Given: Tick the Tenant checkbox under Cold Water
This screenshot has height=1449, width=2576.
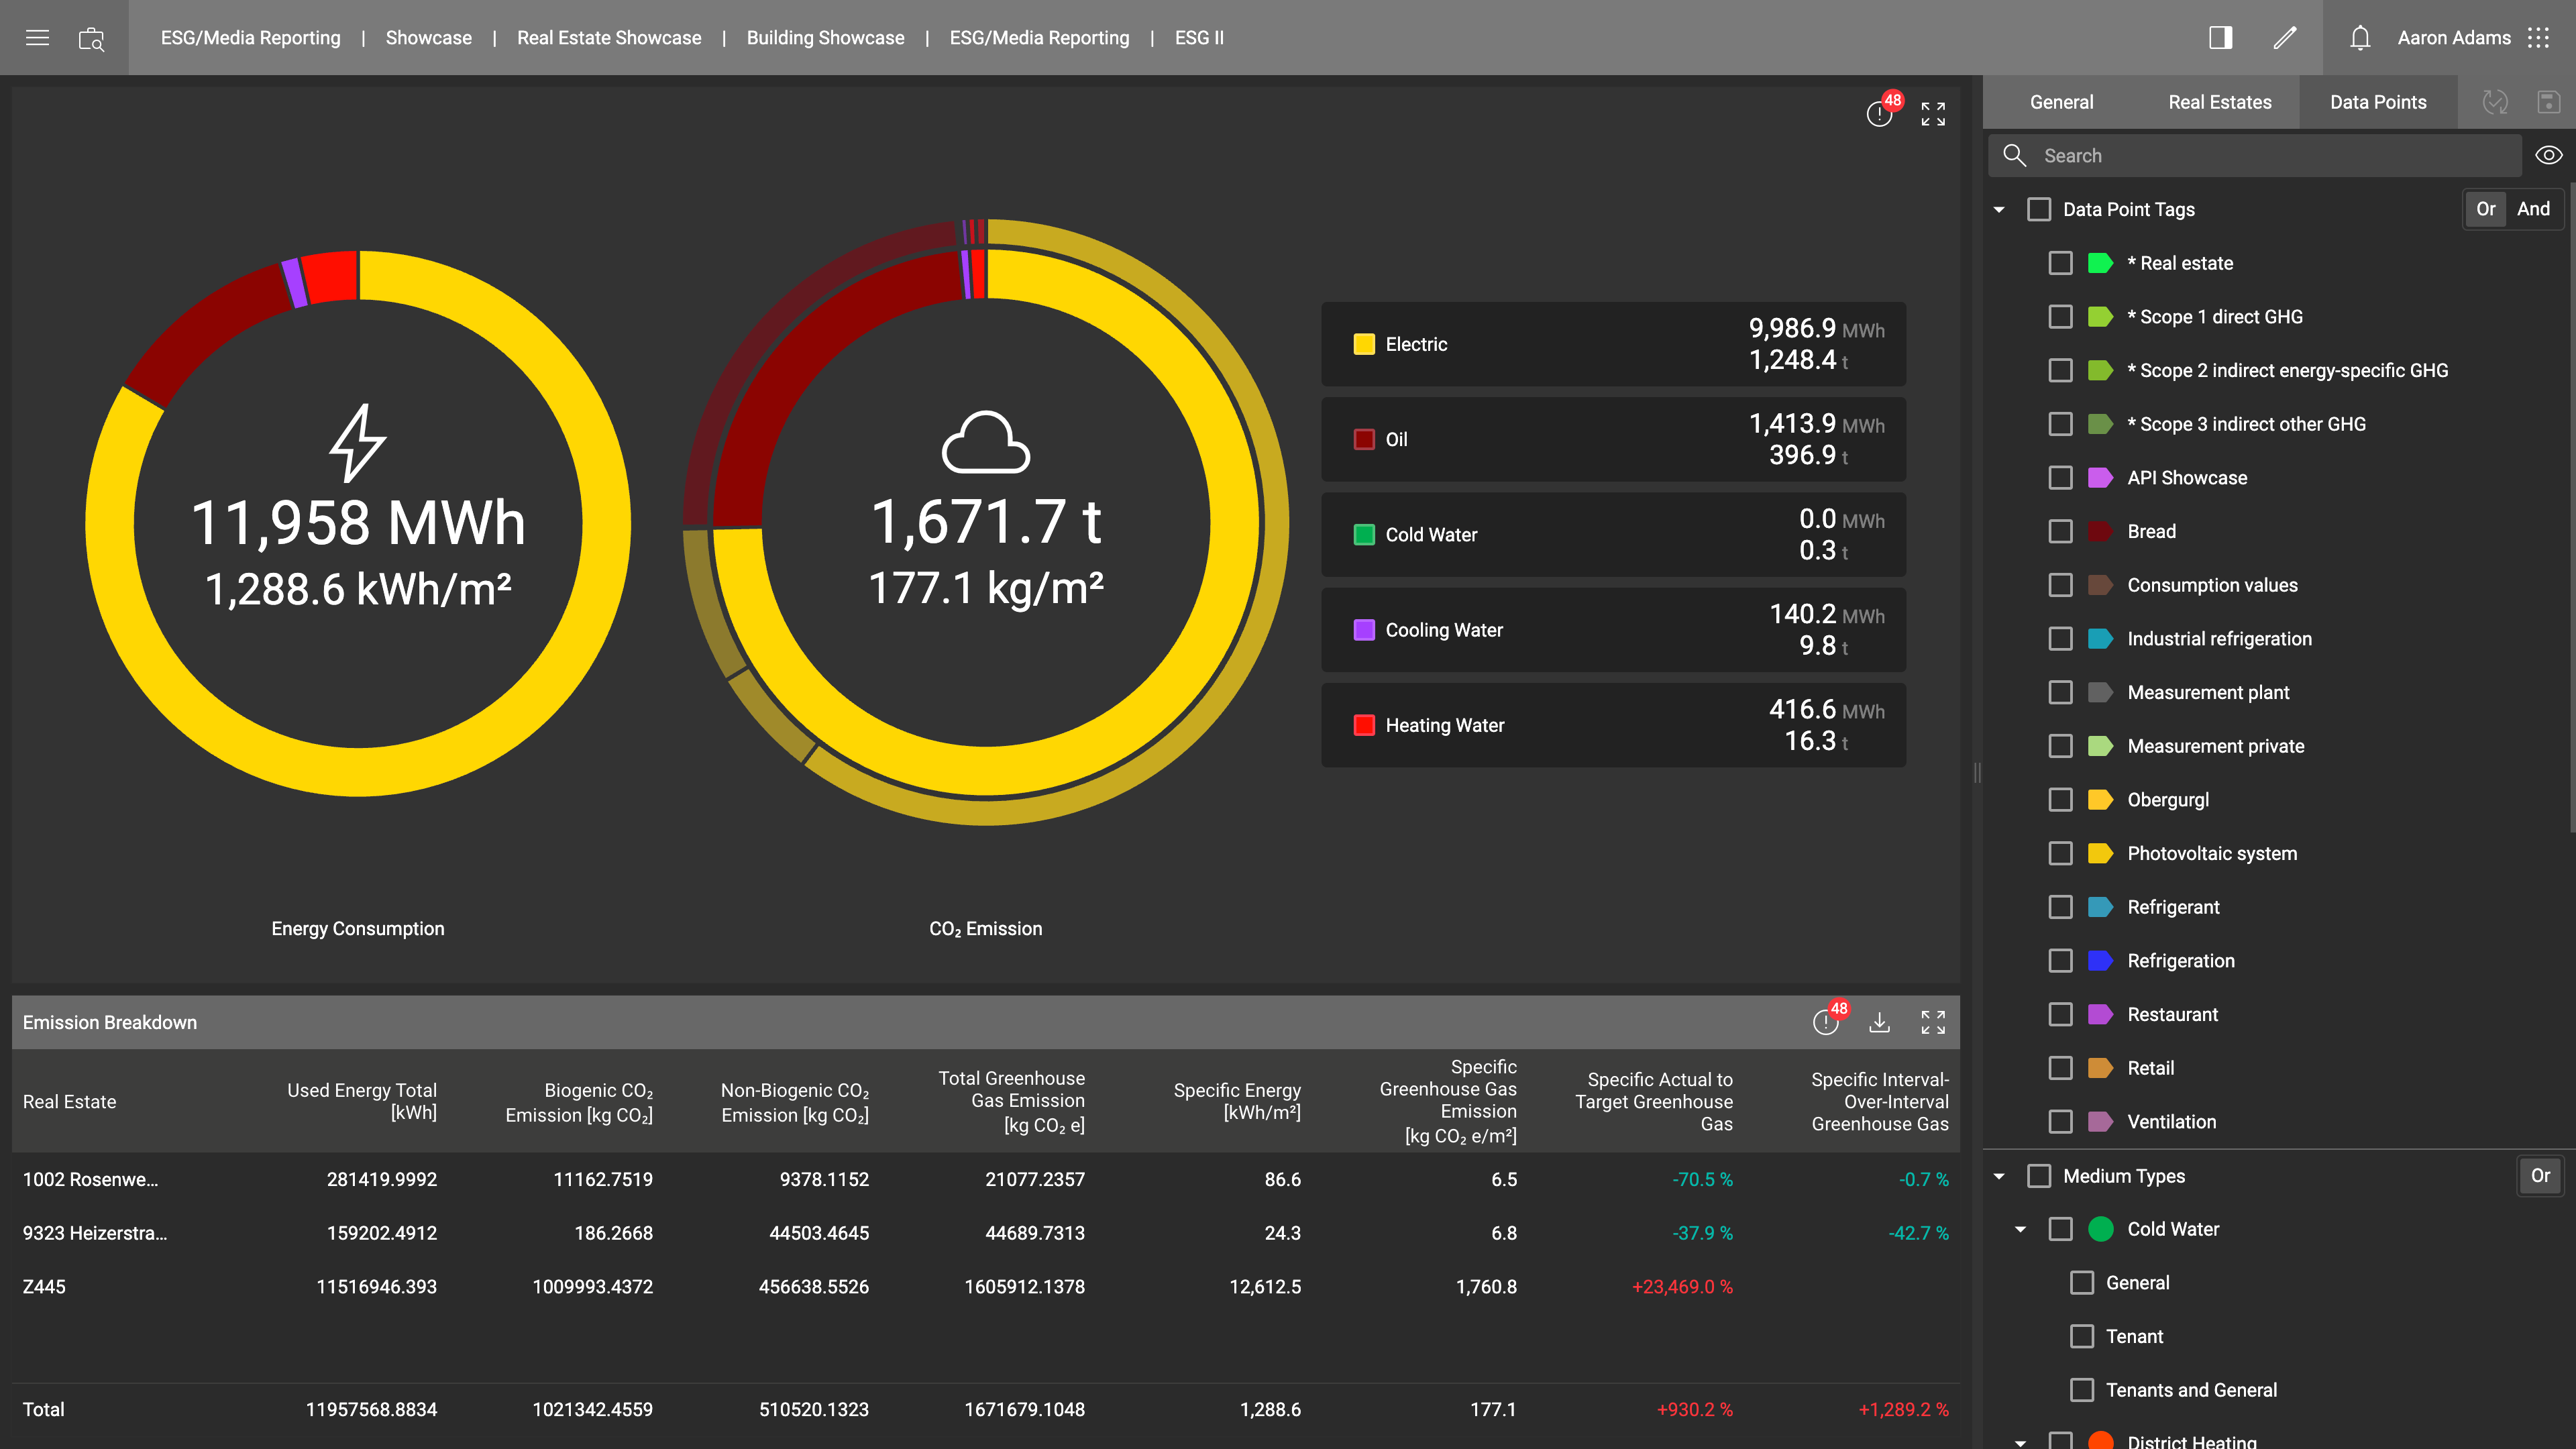Looking at the screenshot, I should [x=2082, y=1336].
